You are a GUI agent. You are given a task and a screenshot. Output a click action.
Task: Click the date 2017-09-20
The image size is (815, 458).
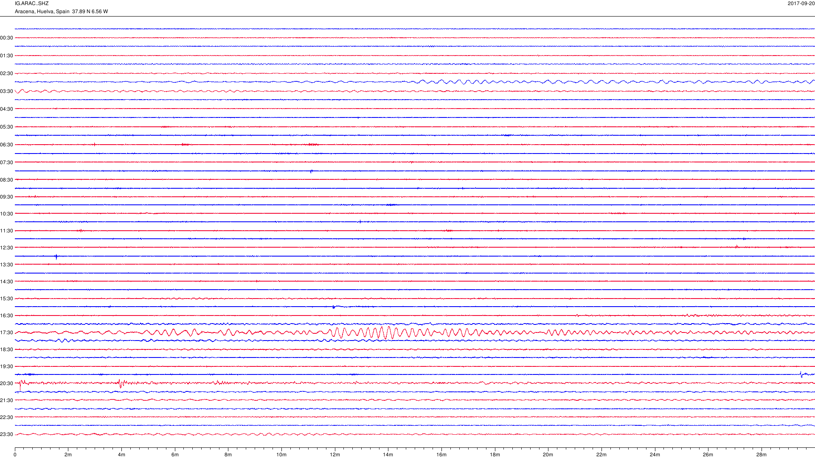point(801,3)
